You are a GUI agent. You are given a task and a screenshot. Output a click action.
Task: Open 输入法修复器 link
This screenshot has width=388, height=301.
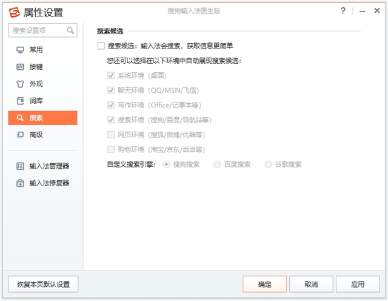(43, 183)
